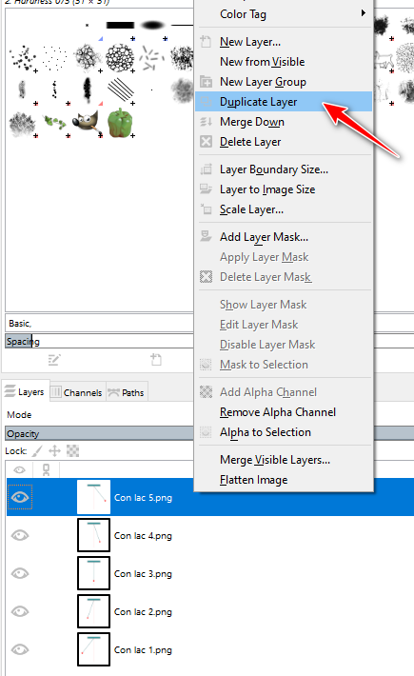Select Merge Visible Layers menu entry
The height and width of the screenshot is (676, 414).
tap(284, 460)
